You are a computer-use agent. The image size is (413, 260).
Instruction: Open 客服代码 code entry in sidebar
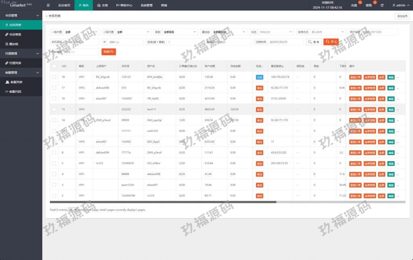(x=15, y=92)
